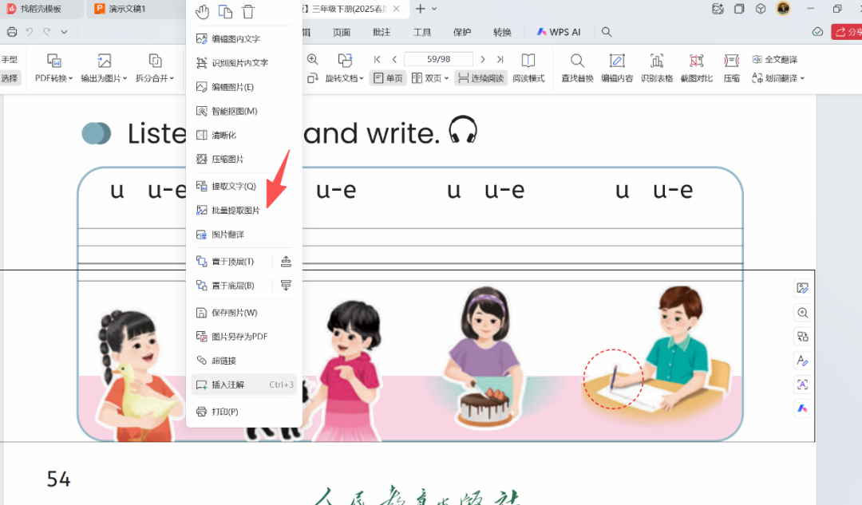Screen dimensions: 862x505
Task: Click the page number field showing 59/98
Action: (x=437, y=58)
